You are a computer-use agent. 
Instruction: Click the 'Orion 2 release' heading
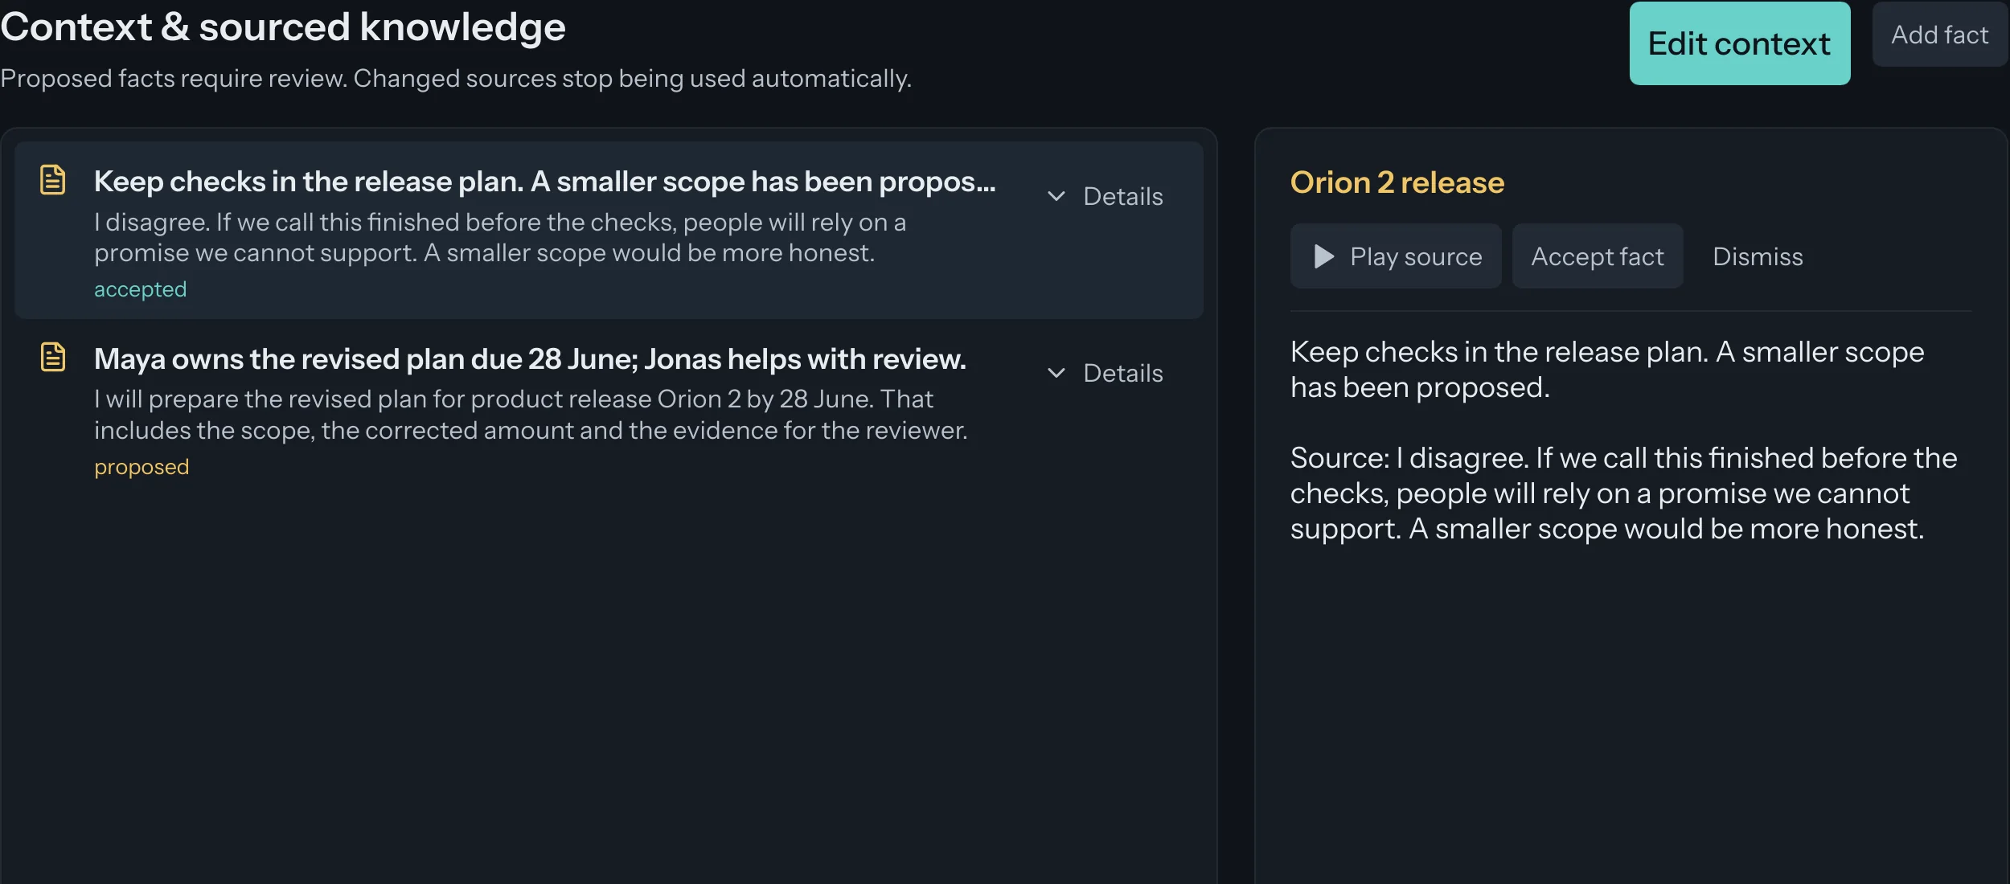(1397, 182)
